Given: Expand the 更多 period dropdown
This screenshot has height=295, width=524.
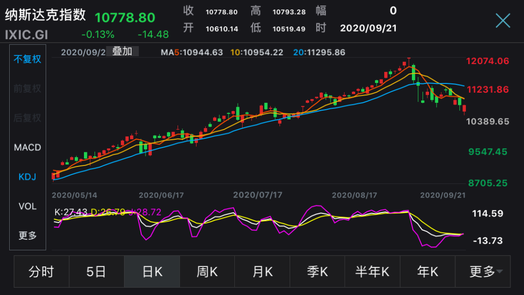Looking at the screenshot, I should 483,272.
